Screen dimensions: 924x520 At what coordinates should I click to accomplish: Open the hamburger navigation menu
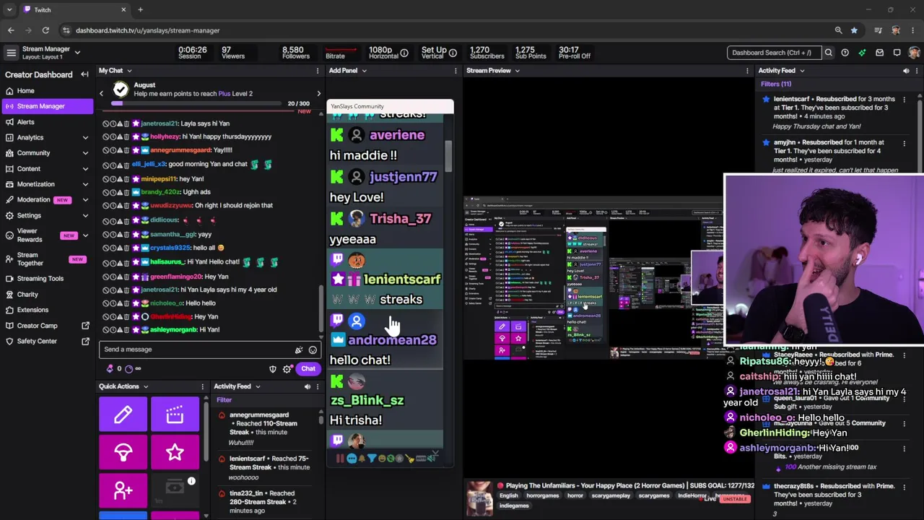tap(11, 53)
